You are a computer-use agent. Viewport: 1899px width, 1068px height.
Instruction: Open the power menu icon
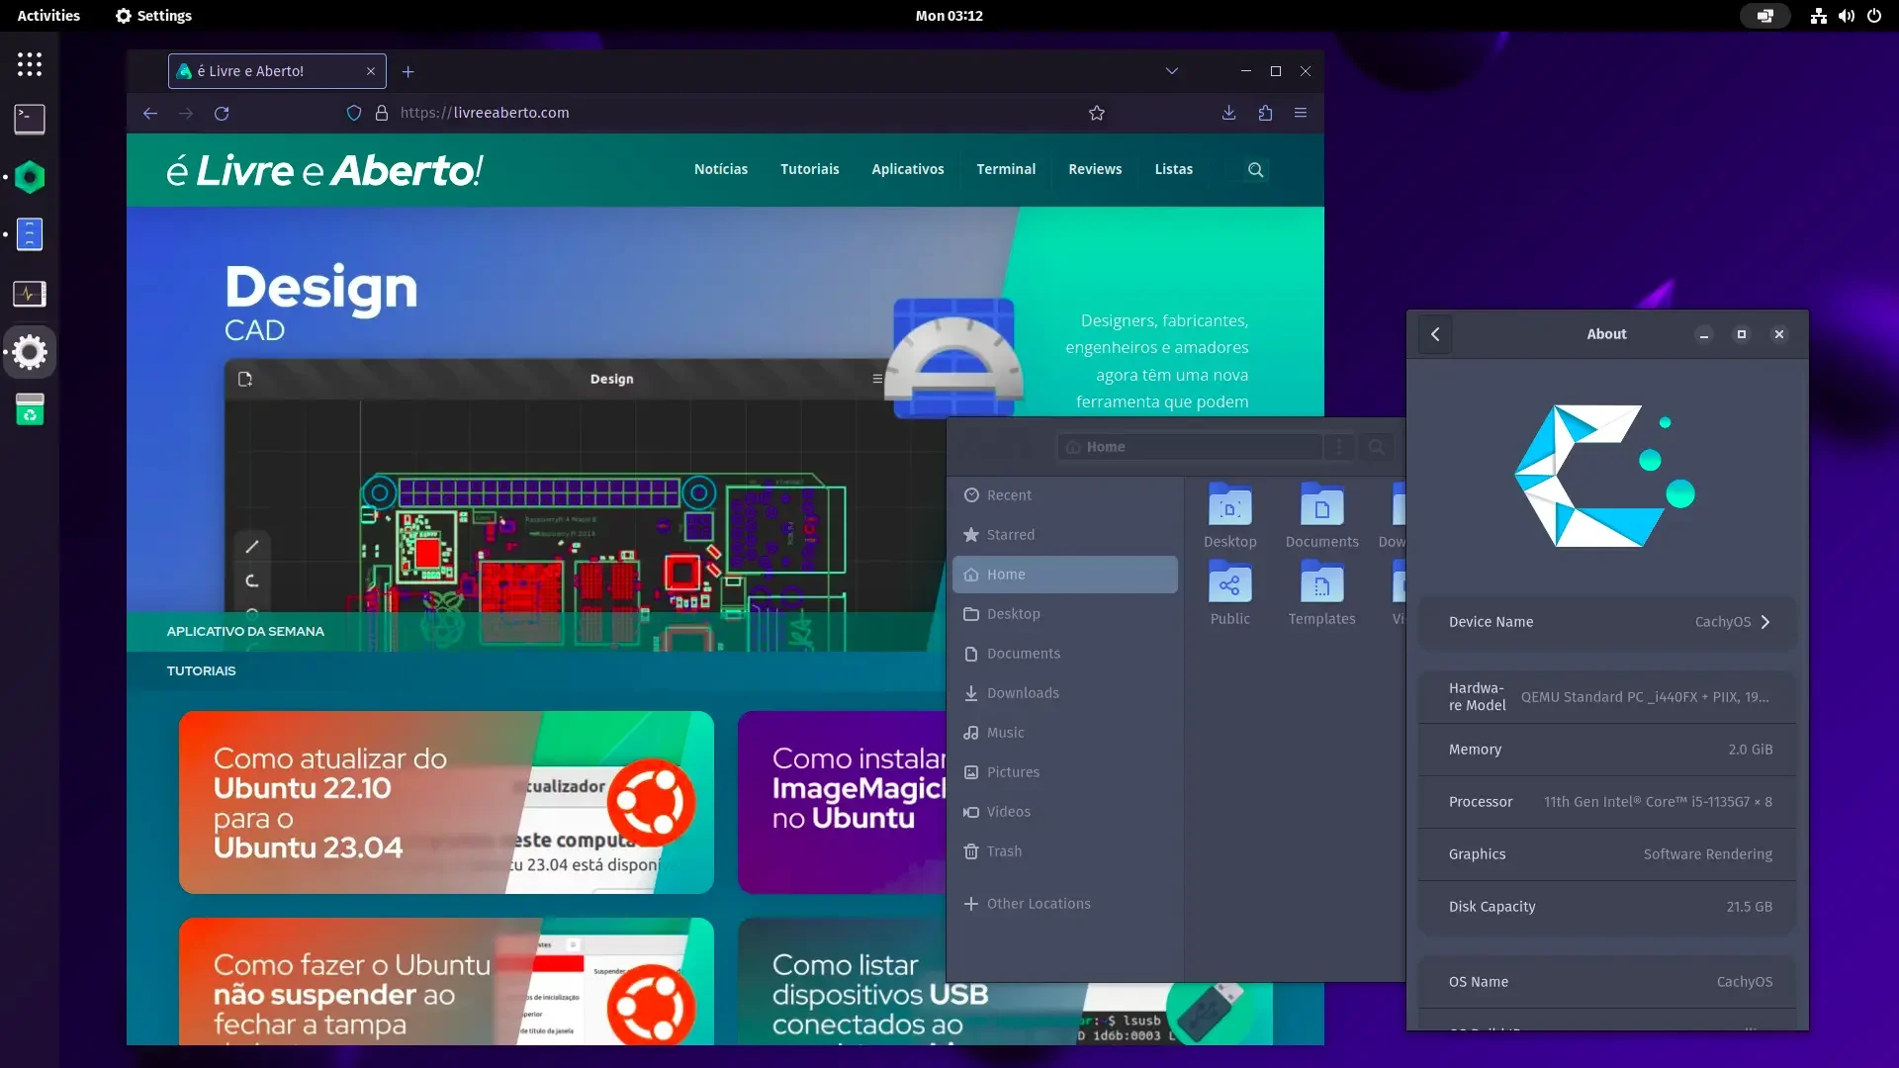[1874, 16]
